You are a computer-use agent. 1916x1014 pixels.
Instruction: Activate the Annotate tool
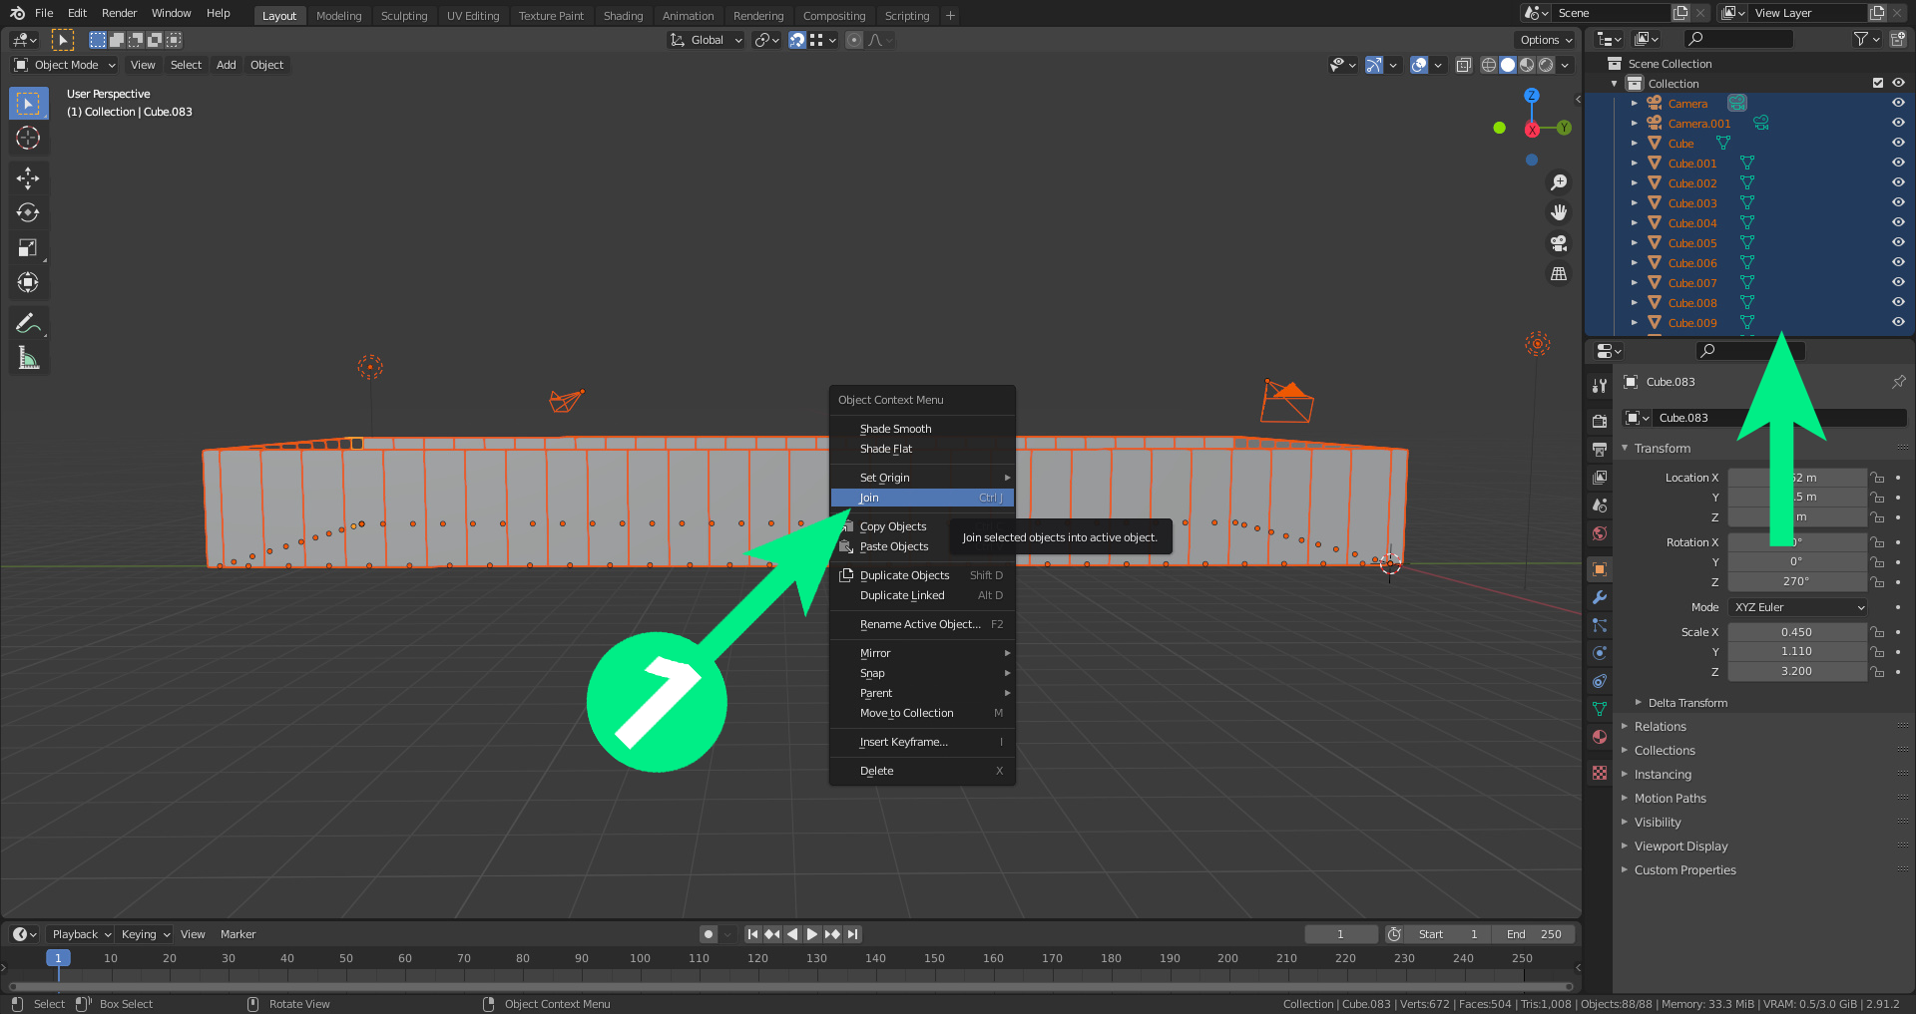click(28, 323)
